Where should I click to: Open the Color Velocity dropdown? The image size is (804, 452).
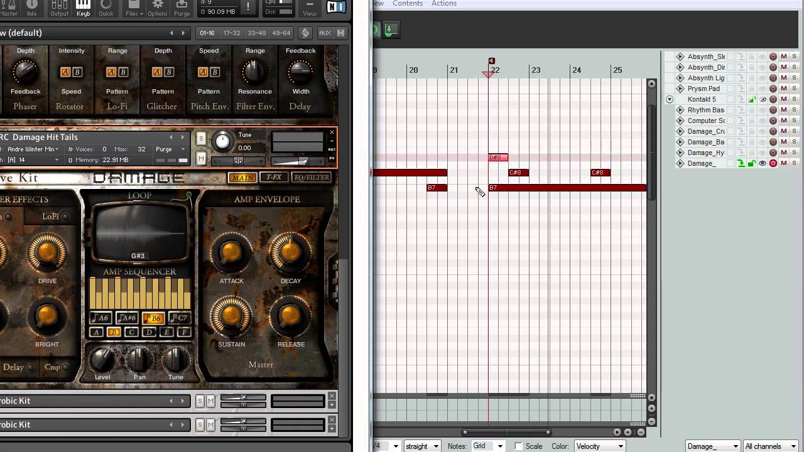click(x=599, y=446)
